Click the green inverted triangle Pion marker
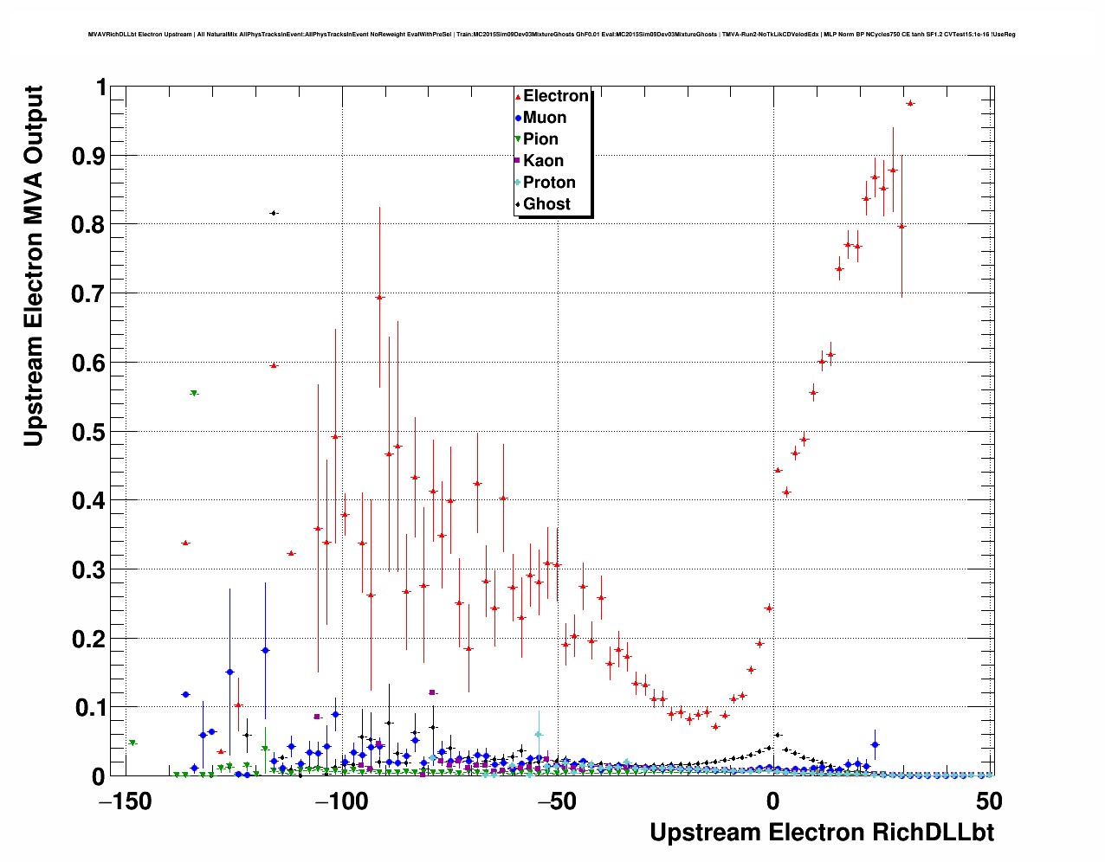Image resolution: width=1105 pixels, height=862 pixels. pyautogui.click(x=518, y=139)
